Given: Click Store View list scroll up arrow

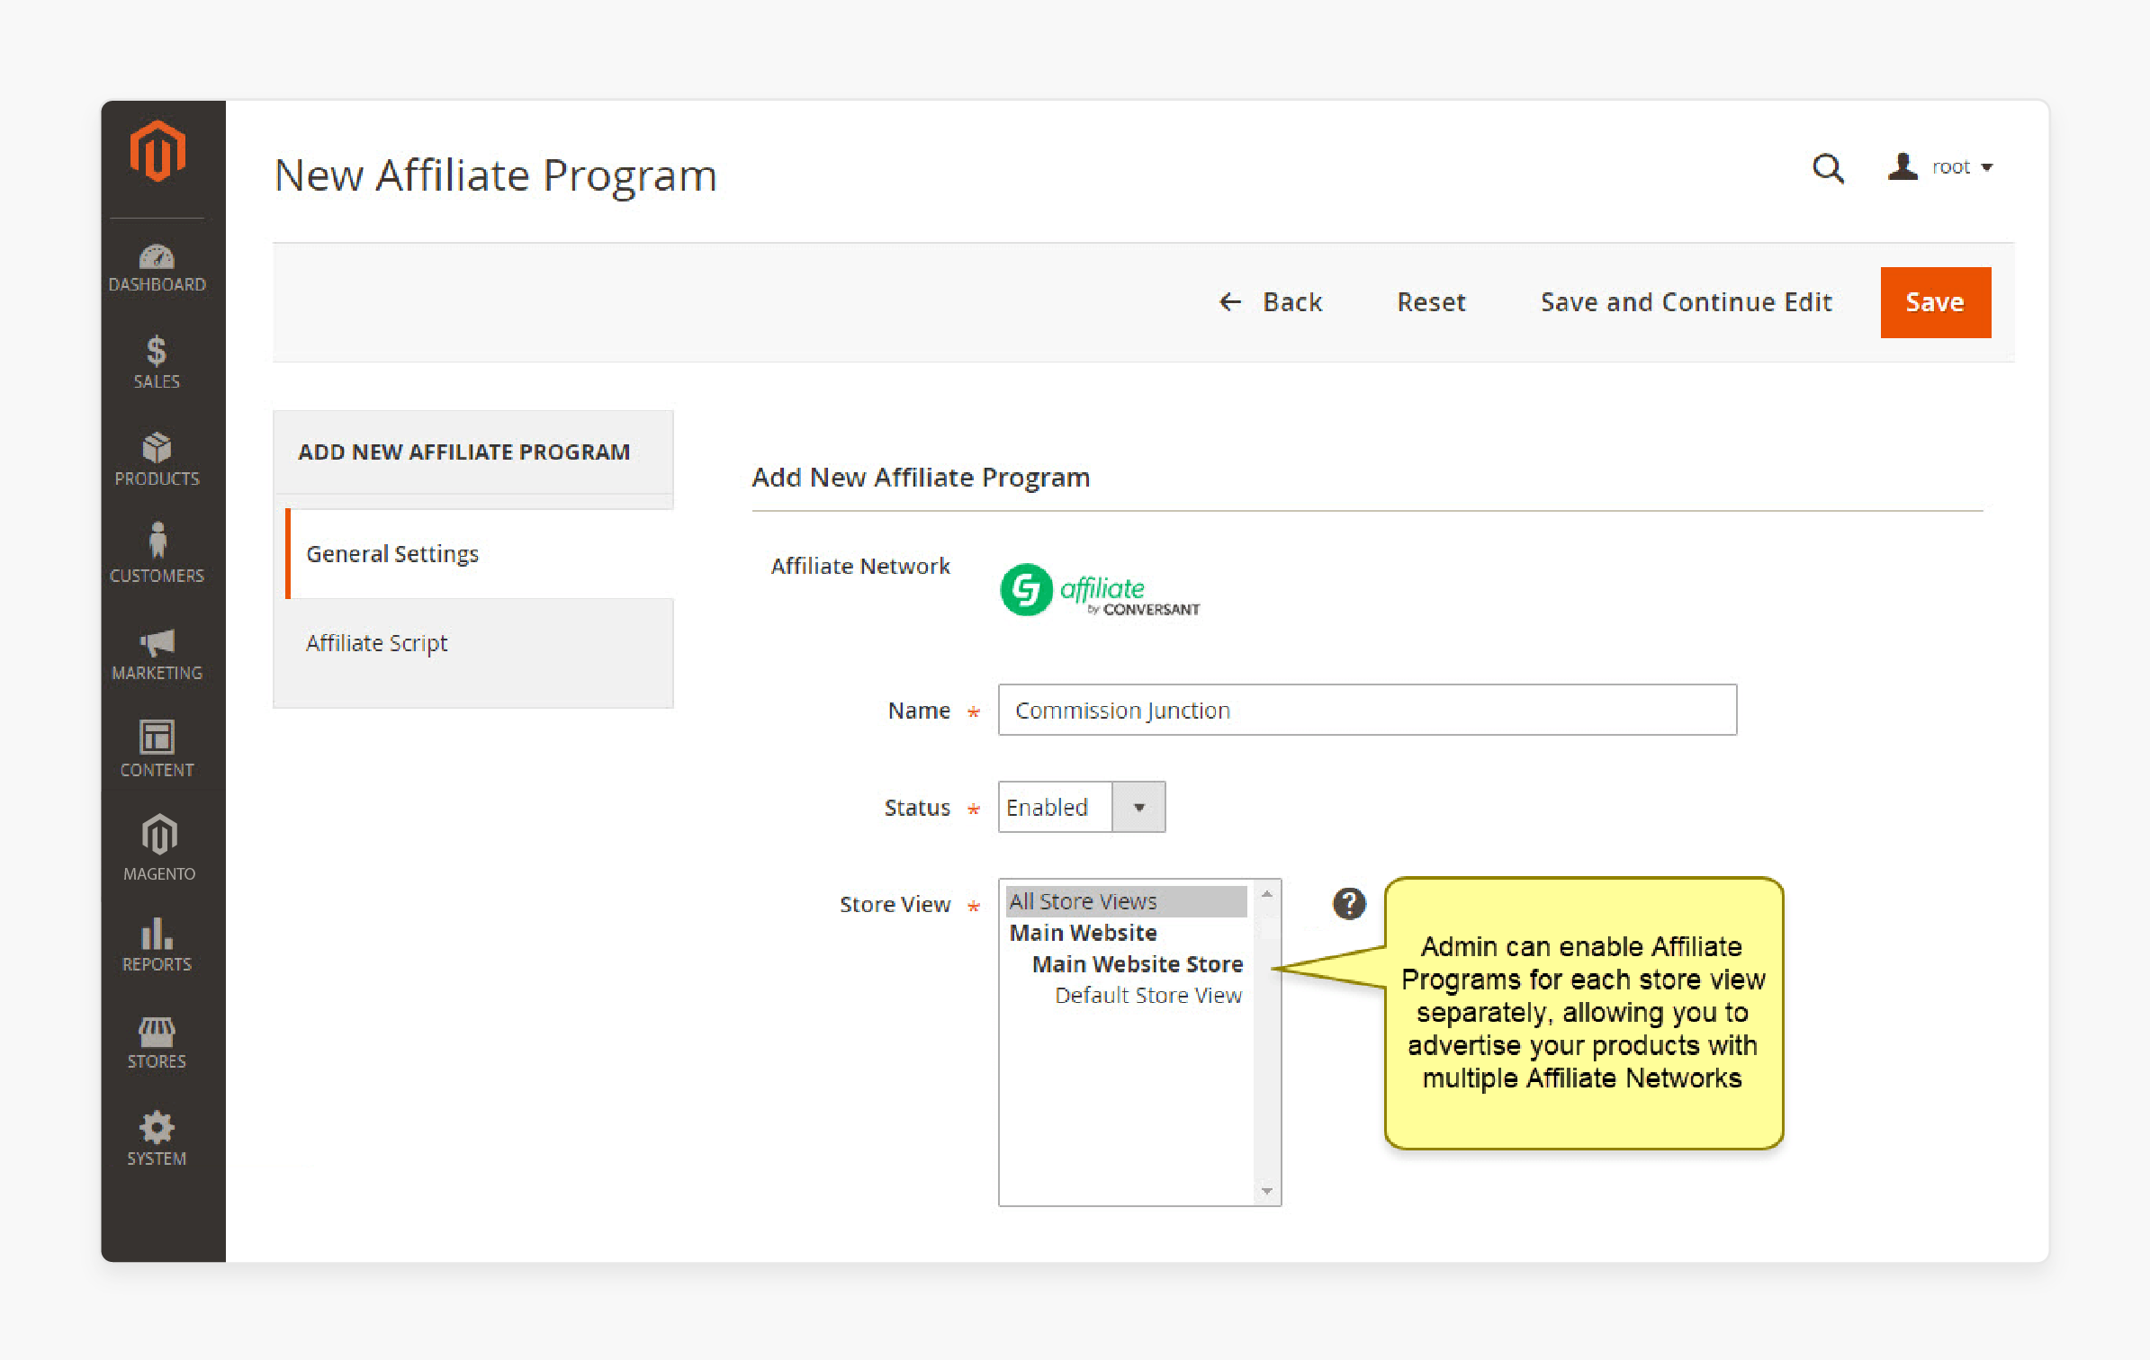Looking at the screenshot, I should tap(1267, 894).
